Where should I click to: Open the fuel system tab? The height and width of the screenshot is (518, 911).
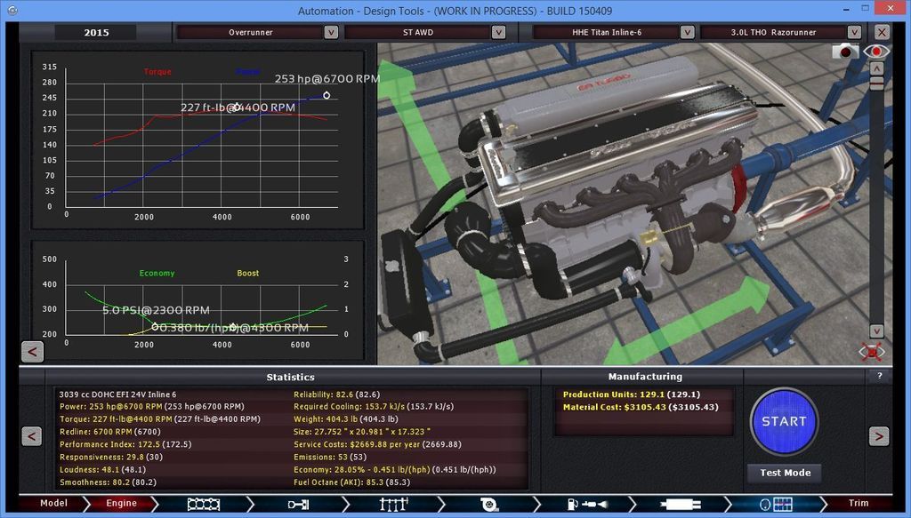pyautogui.click(x=587, y=504)
